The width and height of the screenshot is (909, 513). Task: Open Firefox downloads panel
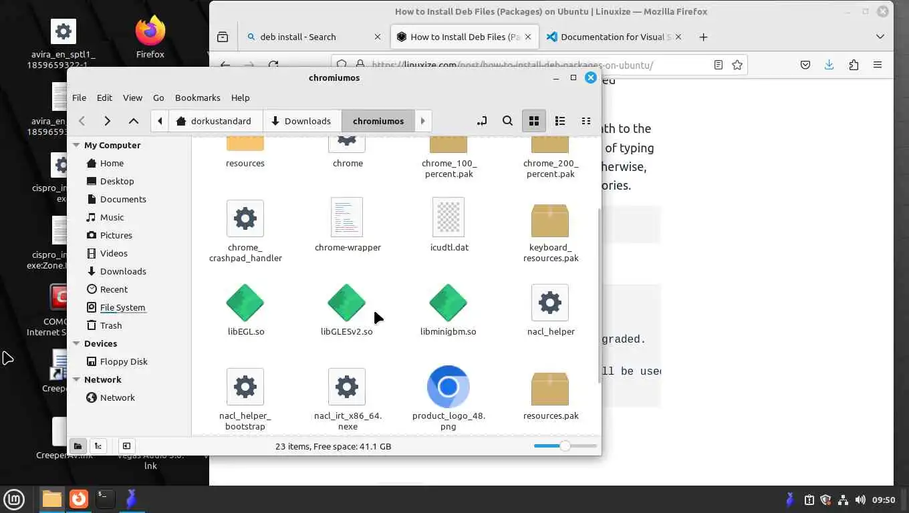click(829, 65)
